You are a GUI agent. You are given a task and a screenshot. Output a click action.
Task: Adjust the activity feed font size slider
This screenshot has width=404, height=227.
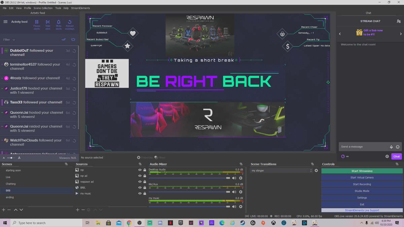click(x=11, y=158)
